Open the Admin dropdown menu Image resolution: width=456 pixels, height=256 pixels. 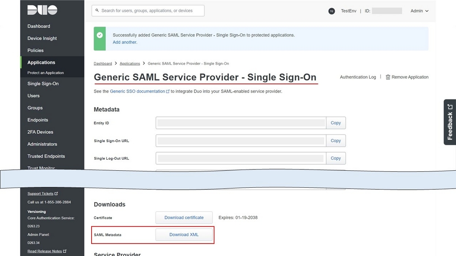(x=420, y=11)
